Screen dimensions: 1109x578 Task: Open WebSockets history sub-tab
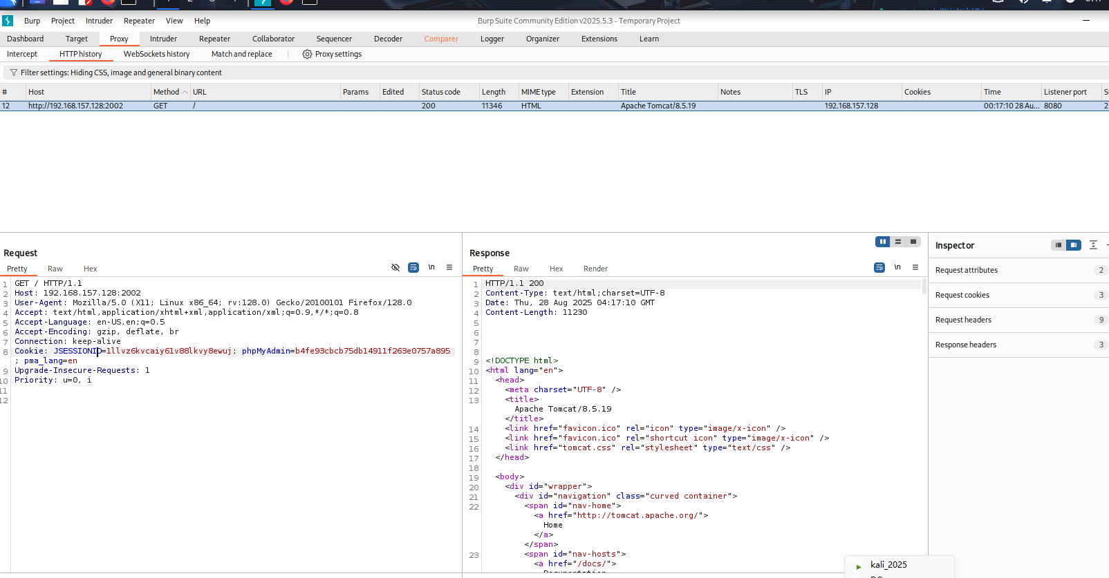tap(156, 54)
